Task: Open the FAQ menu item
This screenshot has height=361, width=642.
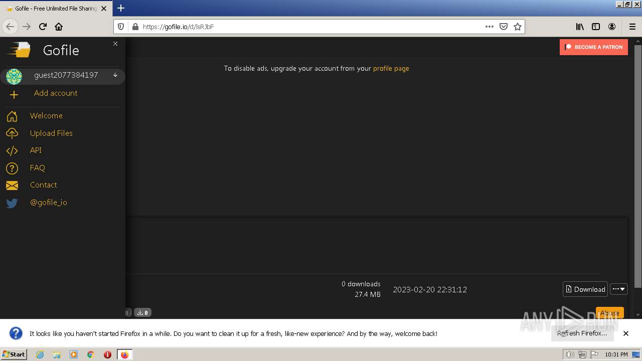Action: [38, 168]
